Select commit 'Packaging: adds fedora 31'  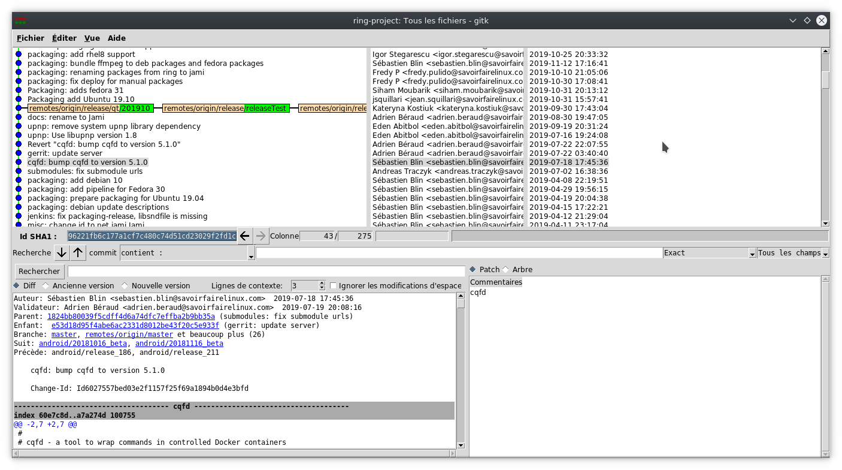click(x=75, y=91)
